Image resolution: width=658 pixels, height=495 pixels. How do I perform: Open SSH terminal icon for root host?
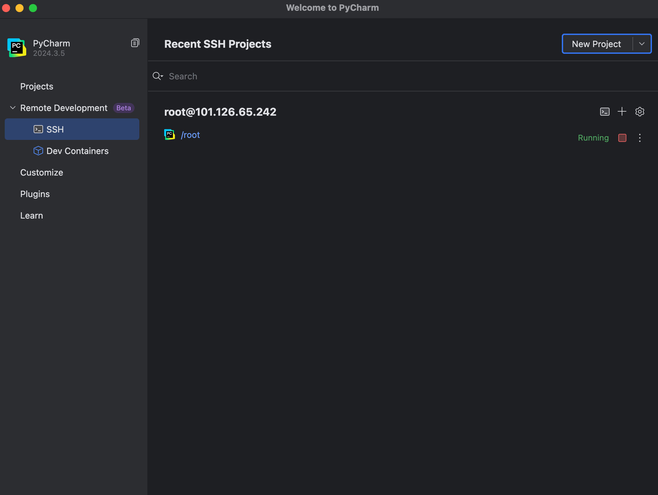tap(605, 112)
